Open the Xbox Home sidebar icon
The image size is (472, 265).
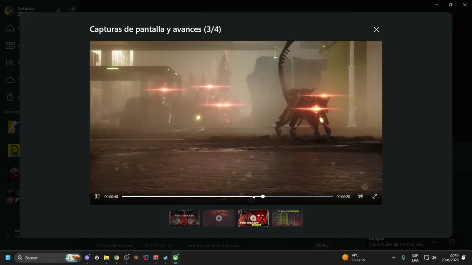(x=10, y=28)
